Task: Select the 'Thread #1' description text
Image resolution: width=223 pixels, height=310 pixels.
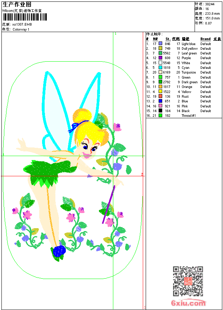Action: 188,116
